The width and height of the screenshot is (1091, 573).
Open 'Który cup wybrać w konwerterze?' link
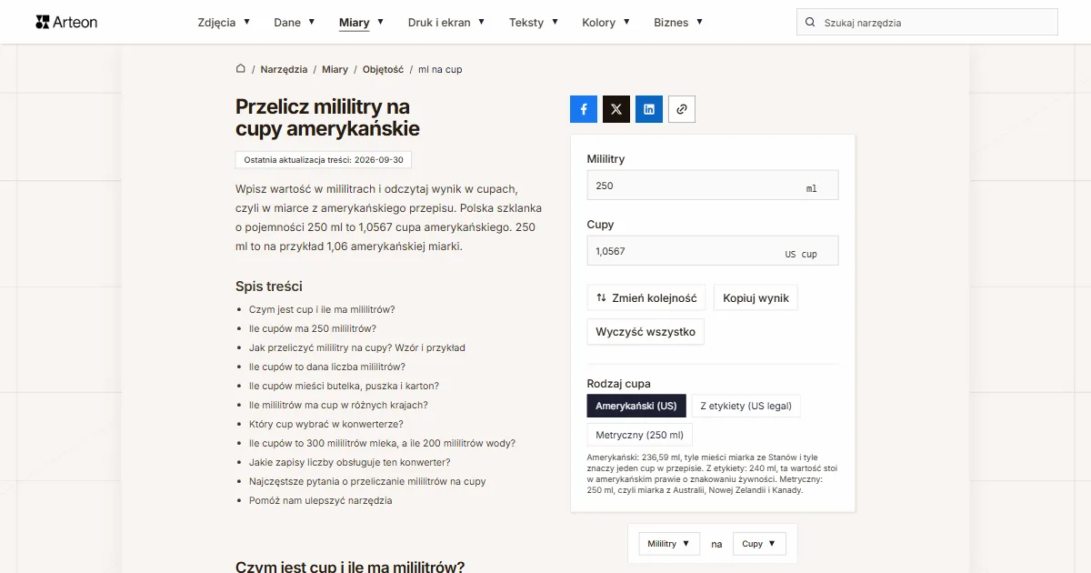tap(326, 424)
